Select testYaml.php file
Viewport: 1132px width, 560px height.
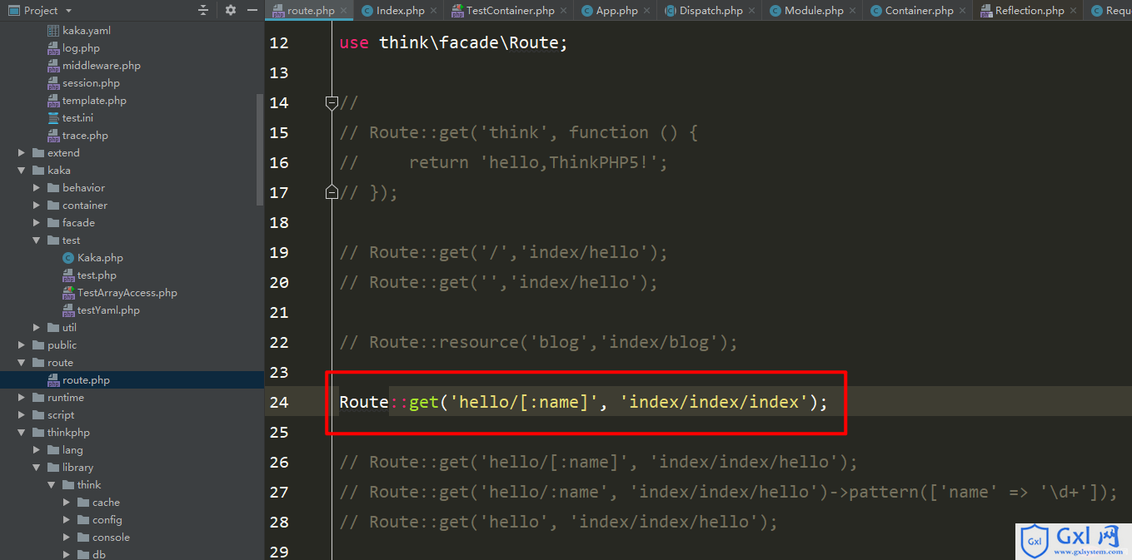[x=108, y=310]
